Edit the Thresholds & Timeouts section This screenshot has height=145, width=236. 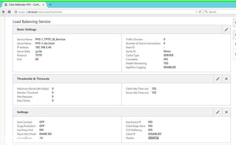pos(218,79)
